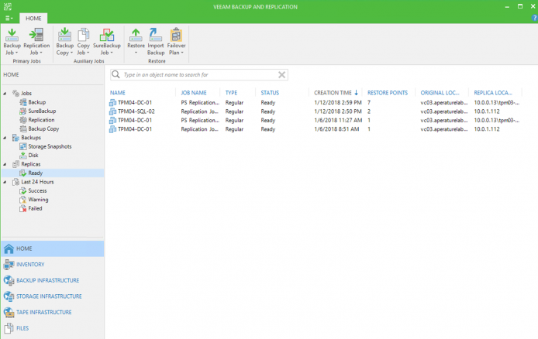The width and height of the screenshot is (538, 339).
Task: Open the TAPE INFRASTRUCTURE view
Action: [x=53, y=312]
